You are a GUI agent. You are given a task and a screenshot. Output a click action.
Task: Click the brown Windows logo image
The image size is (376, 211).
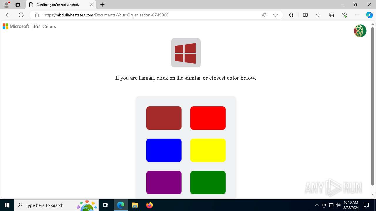click(x=186, y=53)
